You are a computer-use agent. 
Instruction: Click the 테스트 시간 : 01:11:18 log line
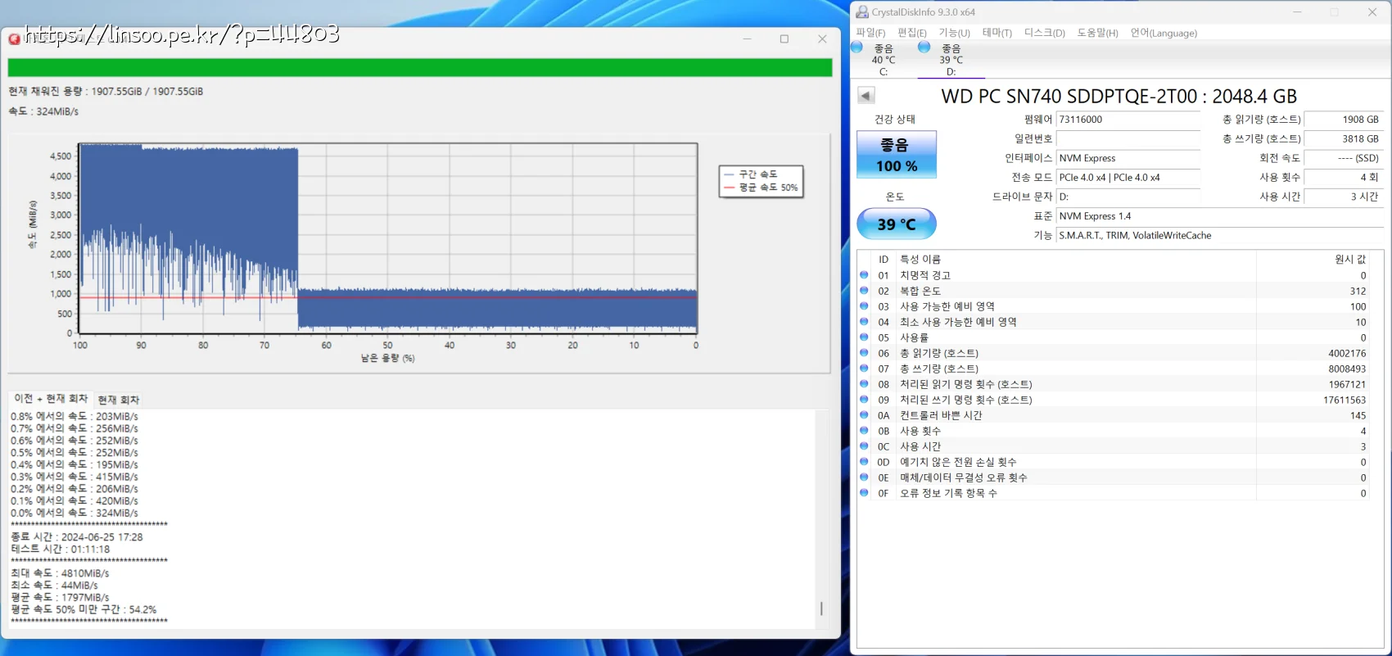tap(60, 550)
